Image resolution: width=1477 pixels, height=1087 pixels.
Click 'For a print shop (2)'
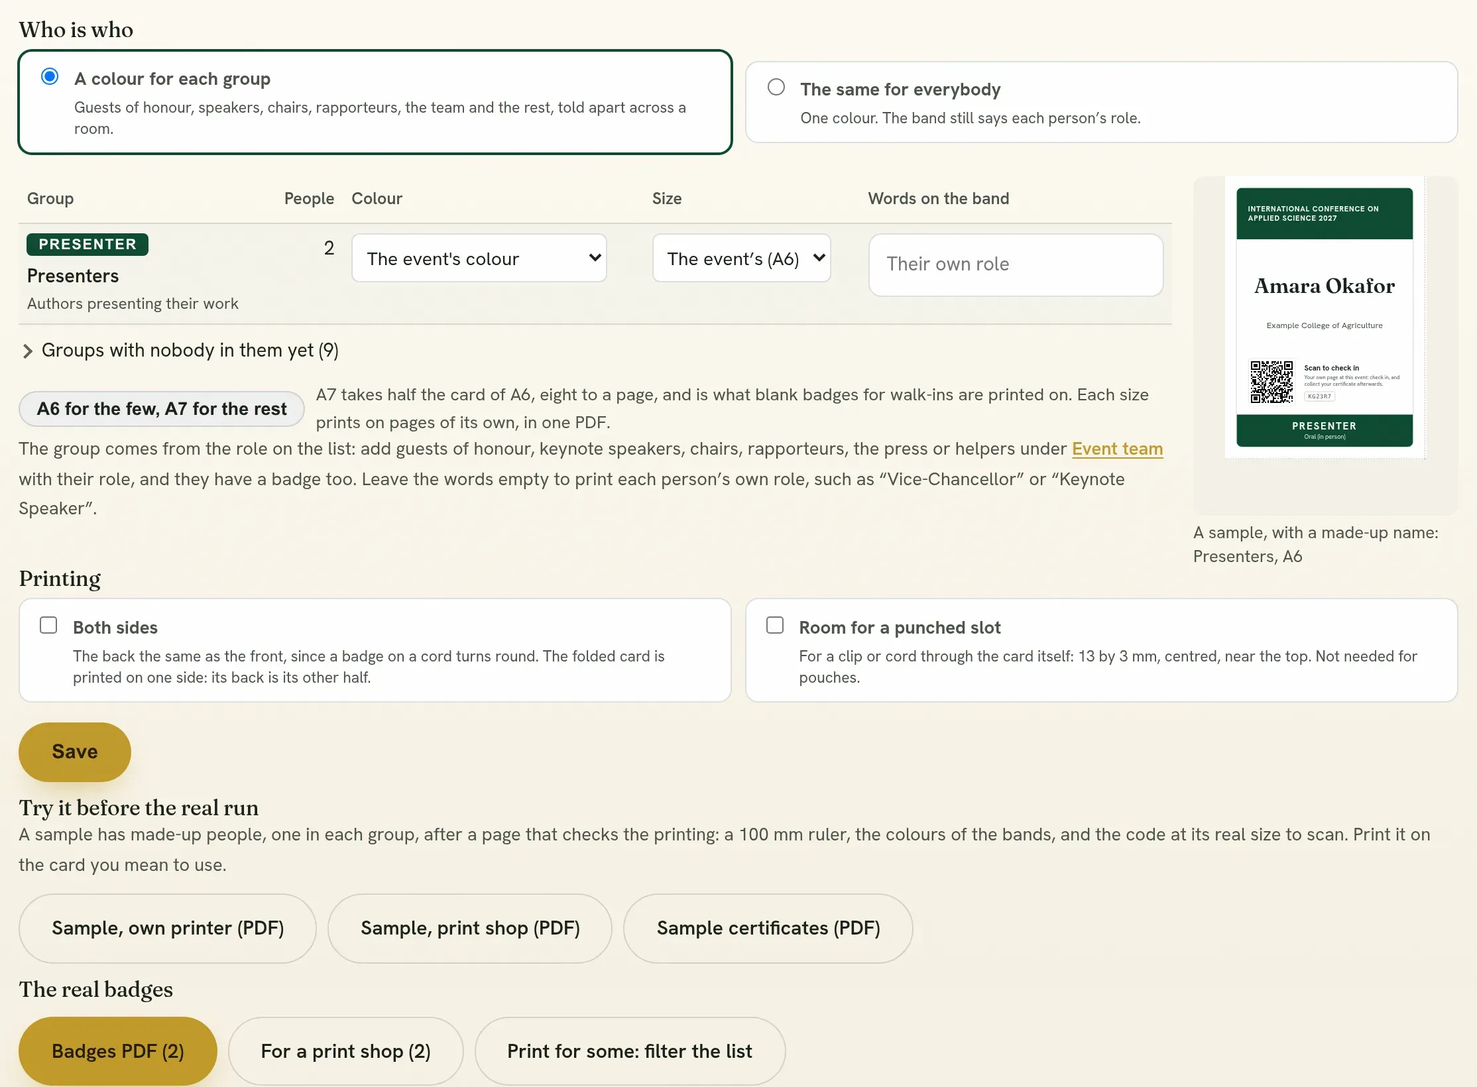(x=345, y=1052)
